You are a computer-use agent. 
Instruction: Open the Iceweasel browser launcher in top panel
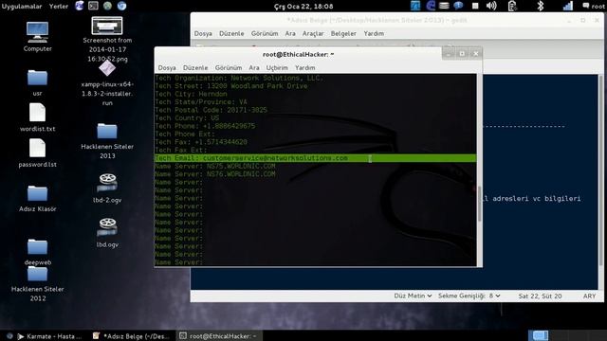(x=80, y=6)
